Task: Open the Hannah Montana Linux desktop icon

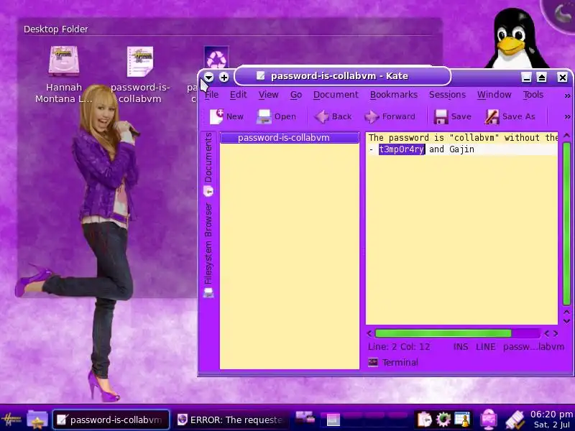Action: coord(64,61)
